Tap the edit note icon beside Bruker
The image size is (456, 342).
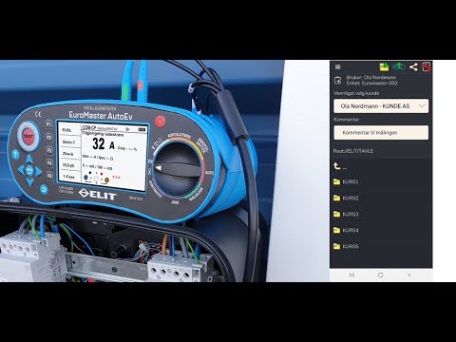(338, 81)
